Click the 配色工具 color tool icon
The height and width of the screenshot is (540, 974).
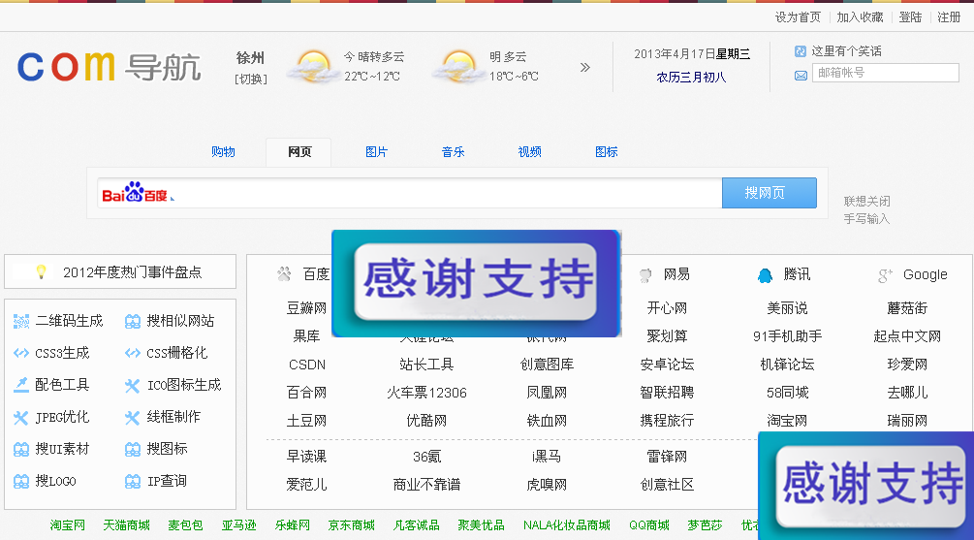[x=21, y=385]
